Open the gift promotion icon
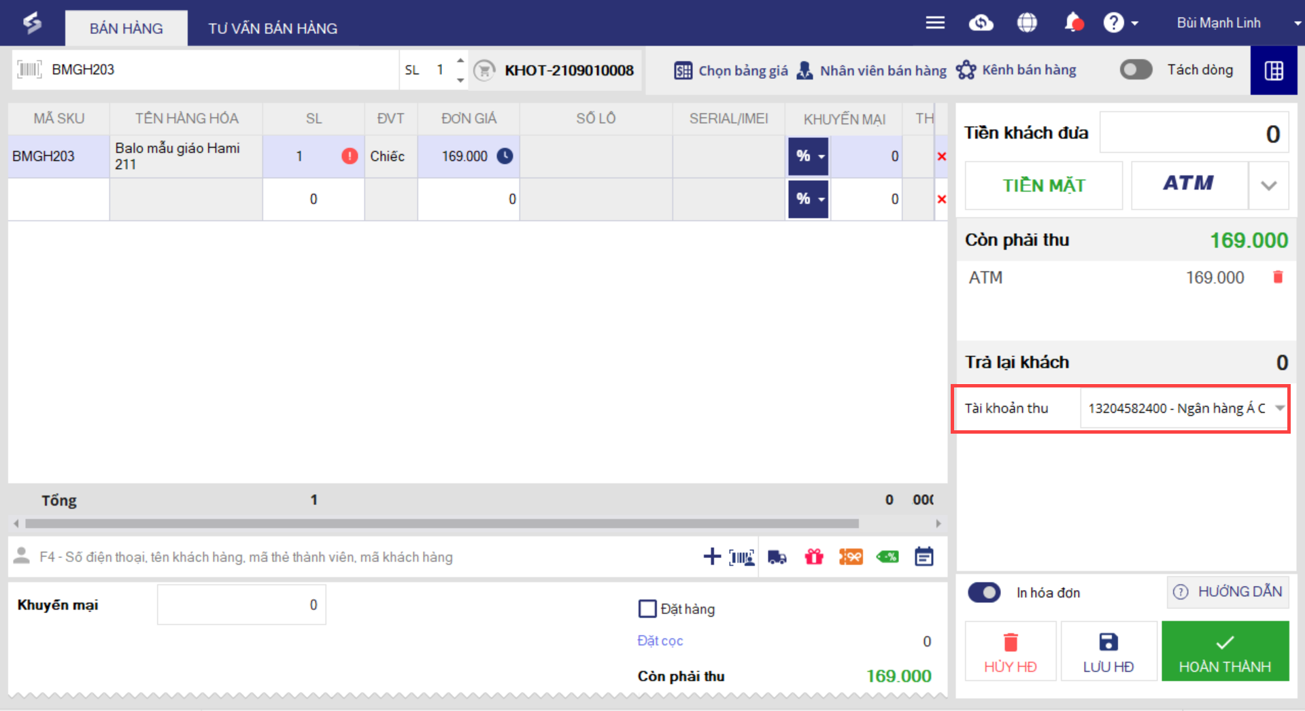 click(814, 557)
